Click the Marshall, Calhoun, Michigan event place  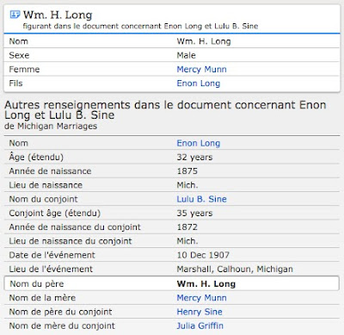(x=235, y=270)
